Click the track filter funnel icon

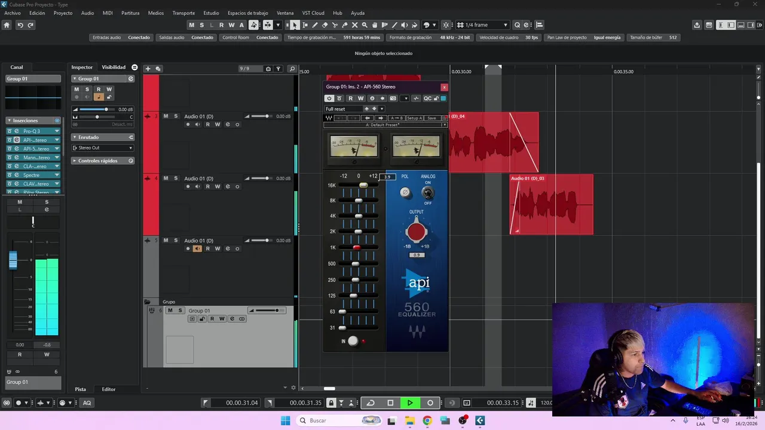(279, 69)
